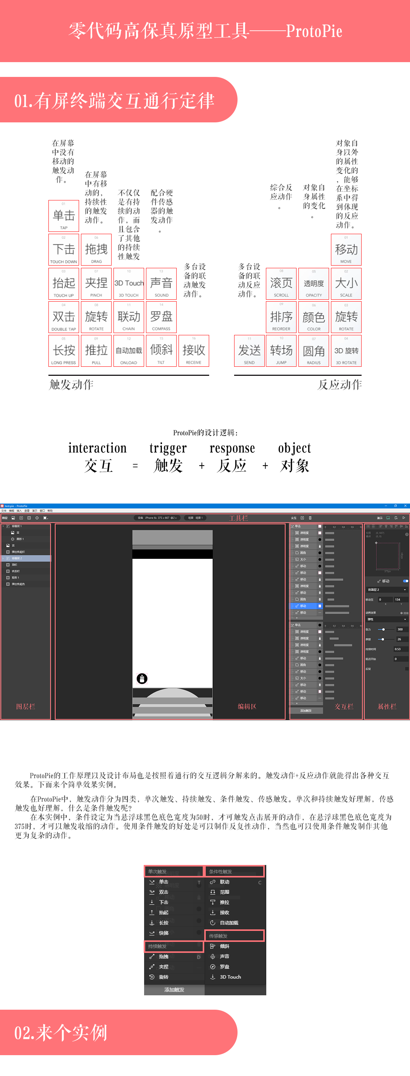Choose the 单击 tap icon in trigger menu
Viewport: 410px width, 1076px height.
coord(152,882)
